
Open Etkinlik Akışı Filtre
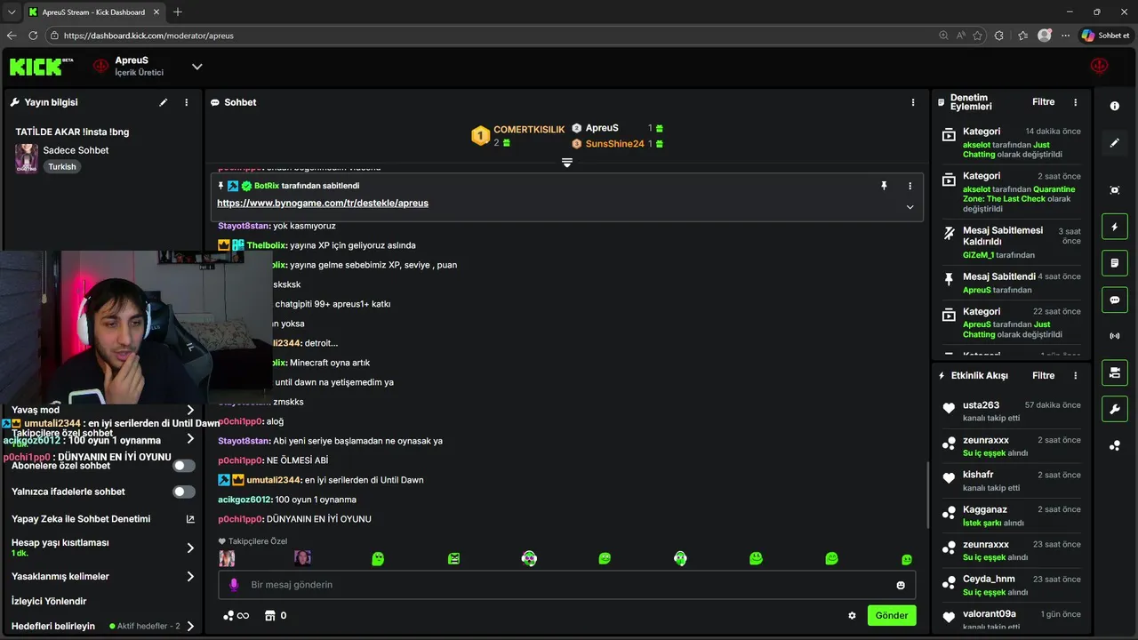[x=1043, y=375]
